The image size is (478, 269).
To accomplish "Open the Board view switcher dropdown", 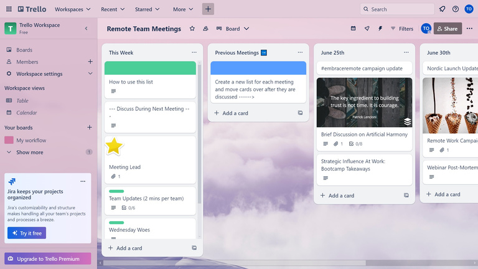I will [x=233, y=29].
